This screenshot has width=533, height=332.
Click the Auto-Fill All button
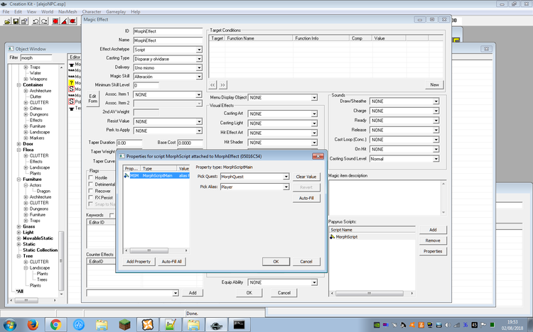point(173,262)
